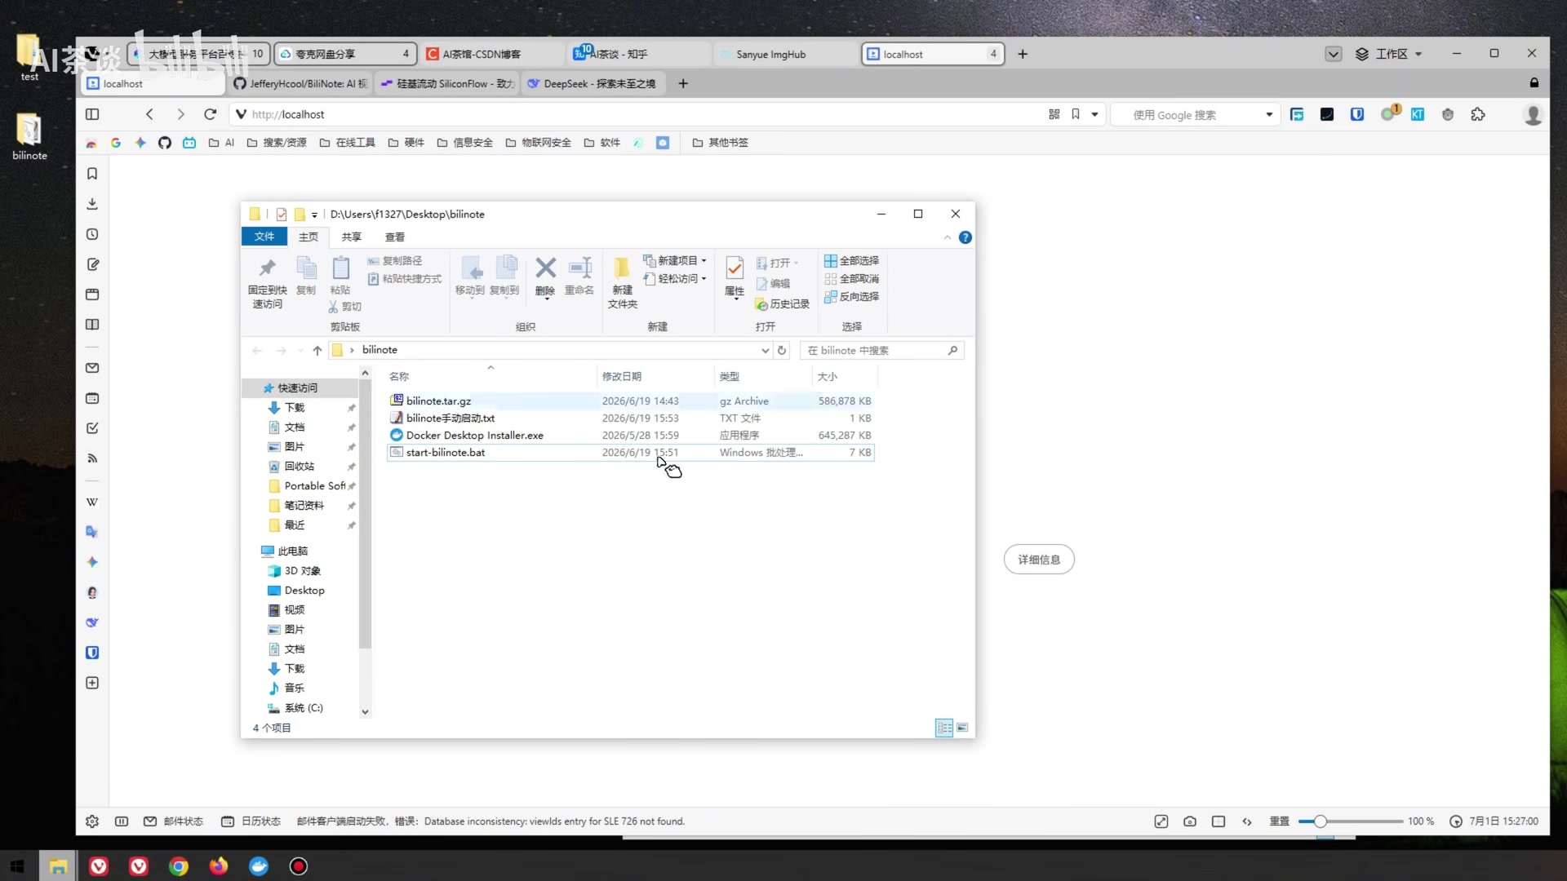Click Copy To icon in organize group
This screenshot has width=1567, height=881.
point(505,276)
